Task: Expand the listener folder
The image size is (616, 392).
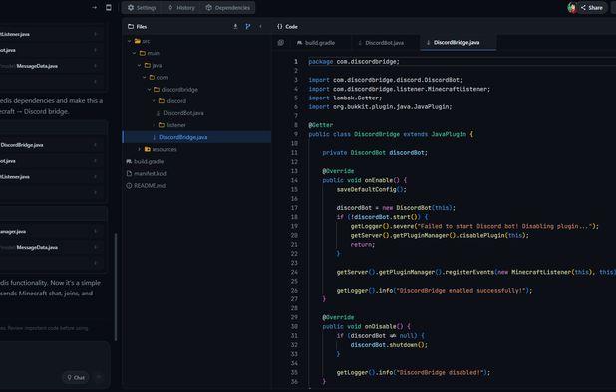Action: [154, 125]
